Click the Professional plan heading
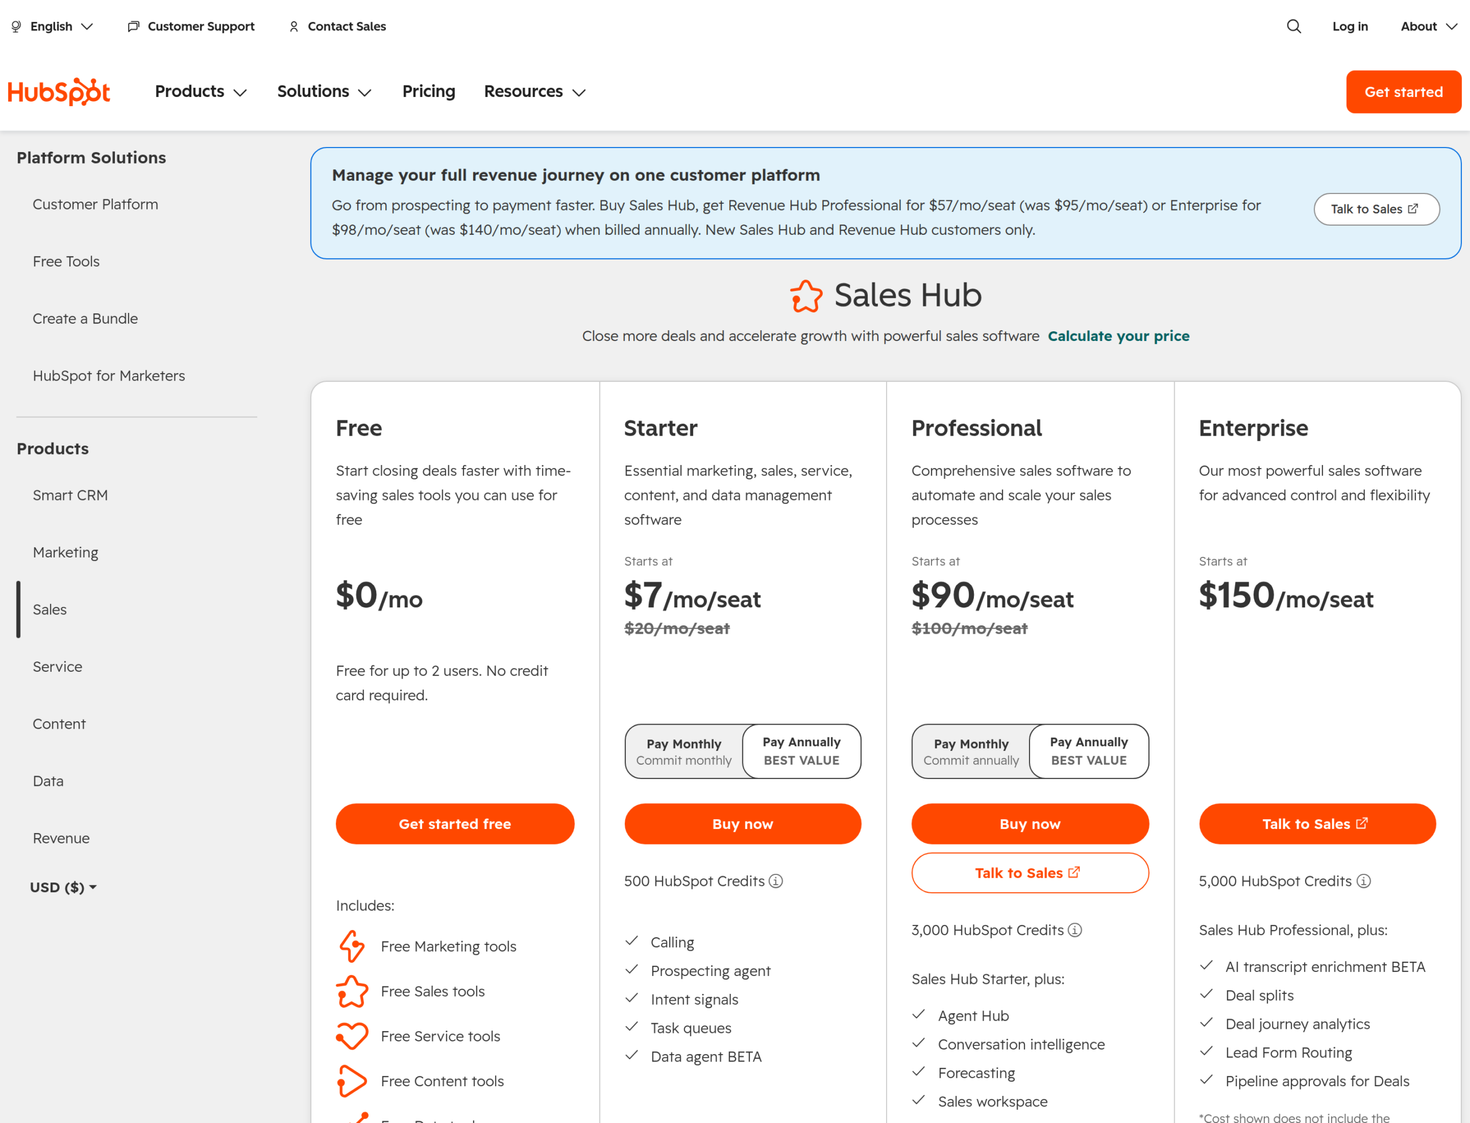 [977, 428]
